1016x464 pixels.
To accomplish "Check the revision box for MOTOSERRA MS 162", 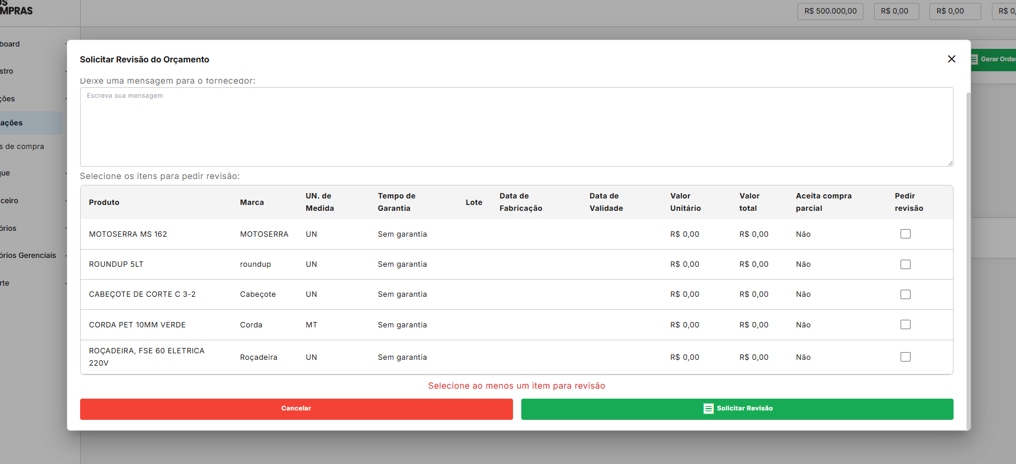I will pos(905,234).
